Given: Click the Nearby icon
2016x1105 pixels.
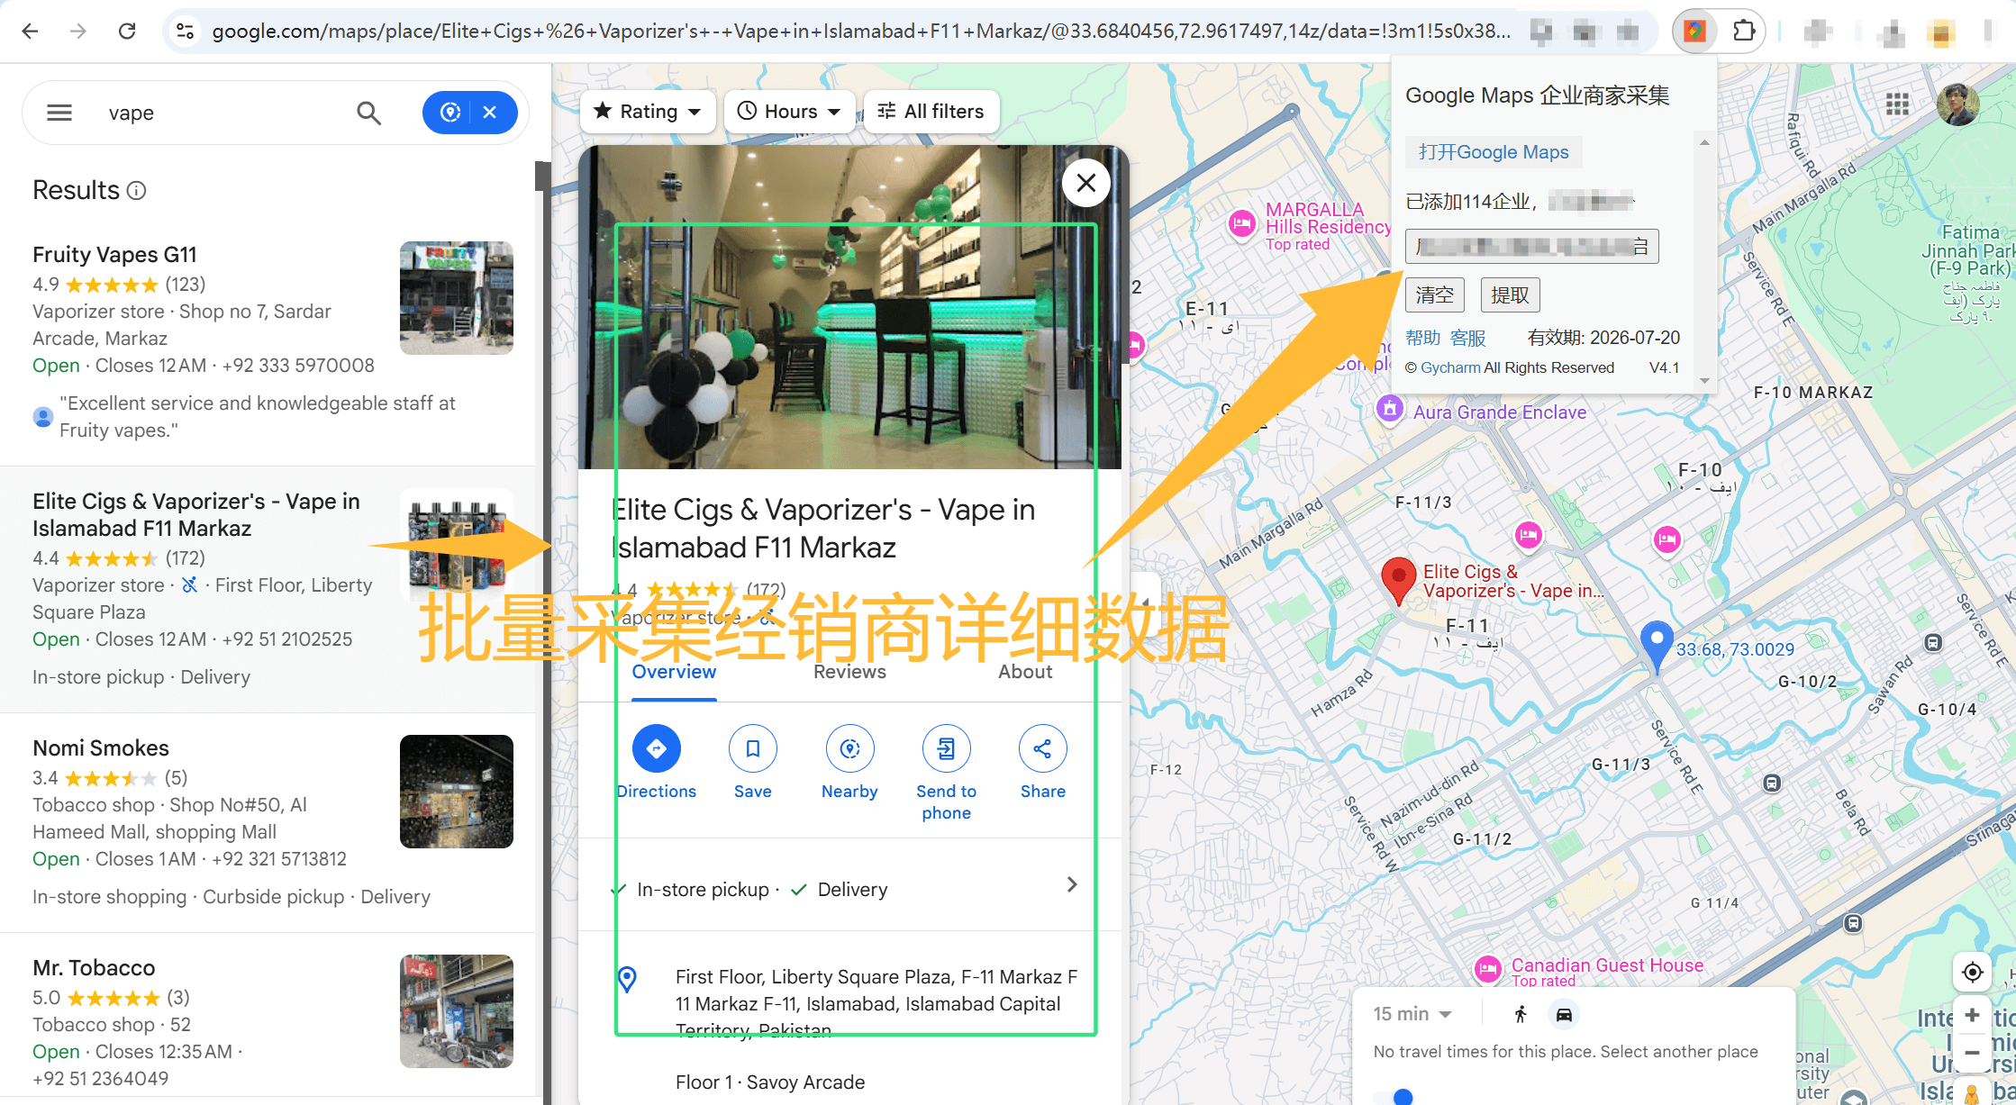Looking at the screenshot, I should (849, 748).
